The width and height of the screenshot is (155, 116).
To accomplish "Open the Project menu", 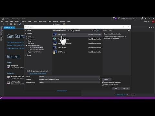I will tap(17, 21).
